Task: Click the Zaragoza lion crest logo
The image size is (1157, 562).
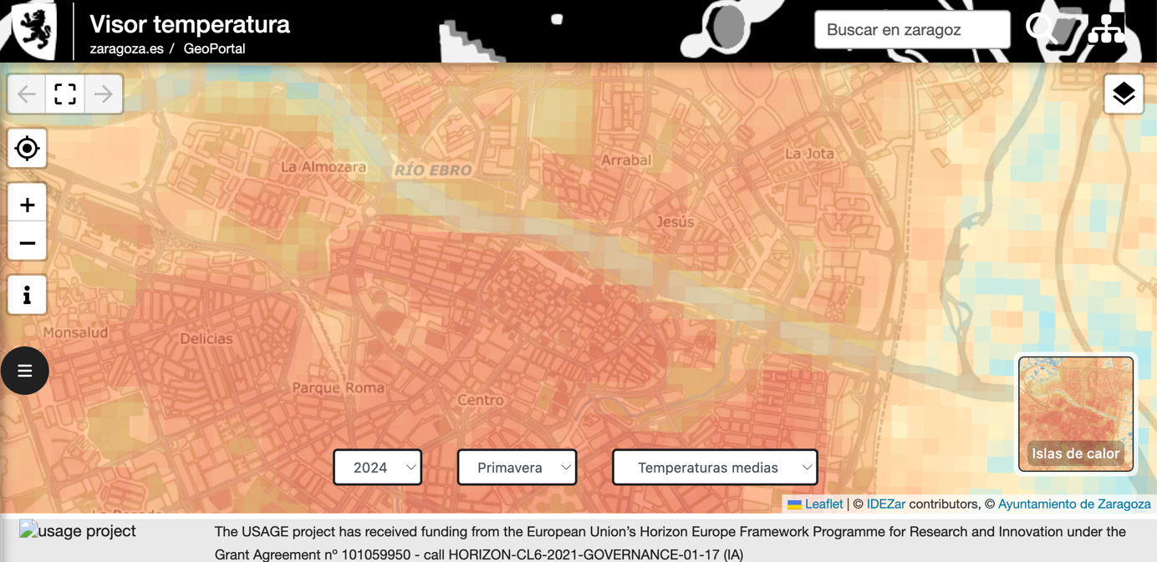Action: click(x=33, y=30)
